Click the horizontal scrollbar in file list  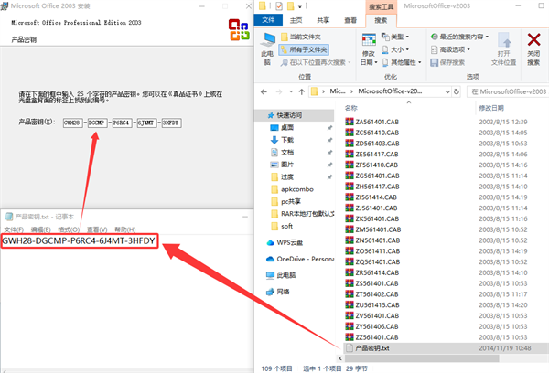(x=422, y=358)
